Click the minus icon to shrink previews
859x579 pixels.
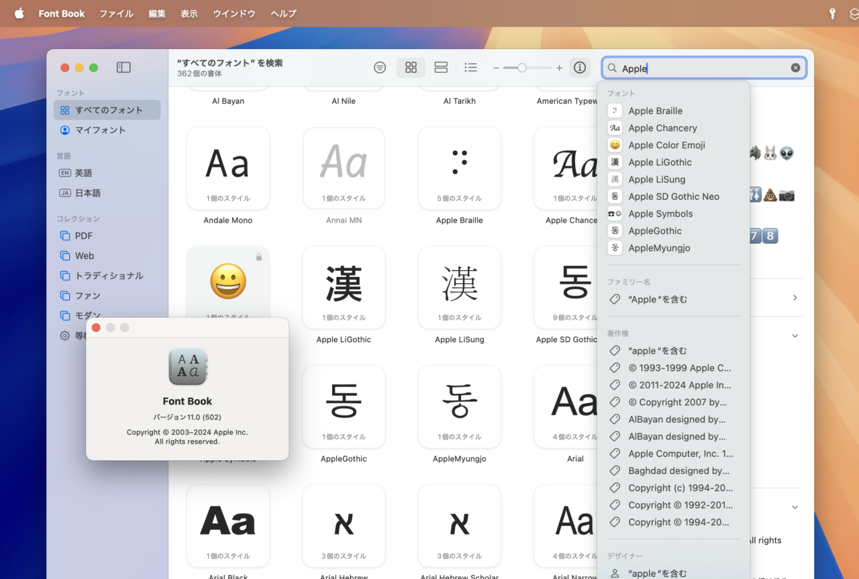[497, 68]
